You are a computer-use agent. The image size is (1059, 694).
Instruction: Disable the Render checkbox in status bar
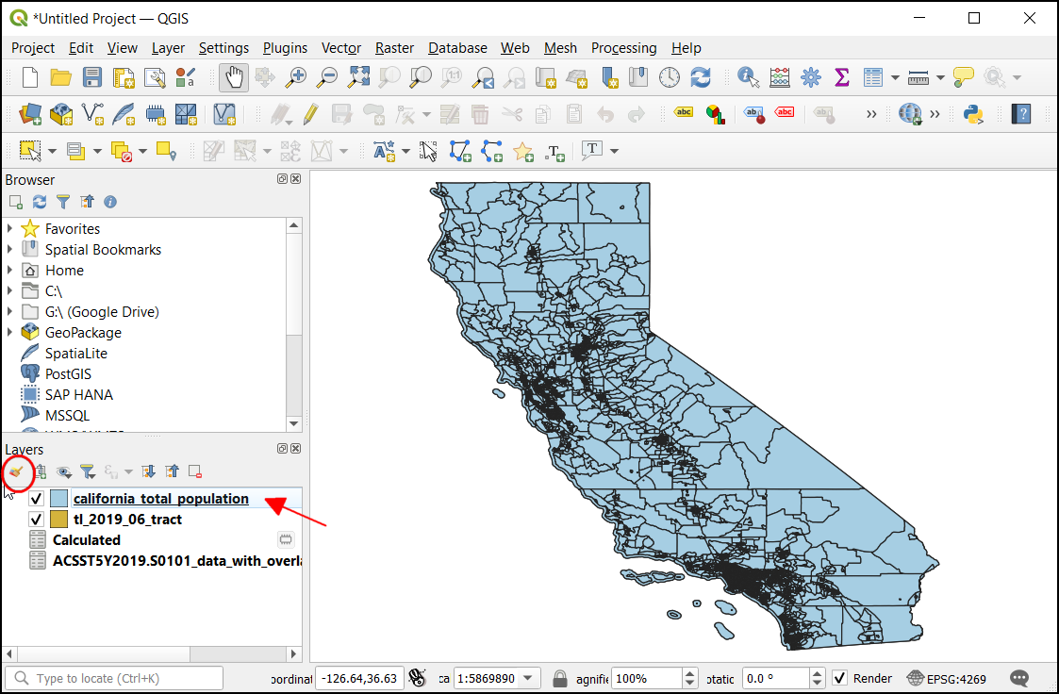(x=840, y=678)
